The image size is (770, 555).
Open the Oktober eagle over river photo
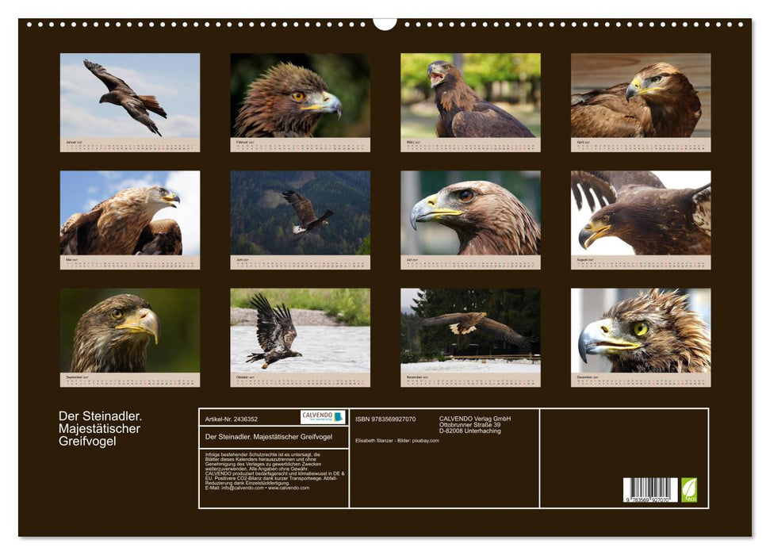(x=300, y=331)
